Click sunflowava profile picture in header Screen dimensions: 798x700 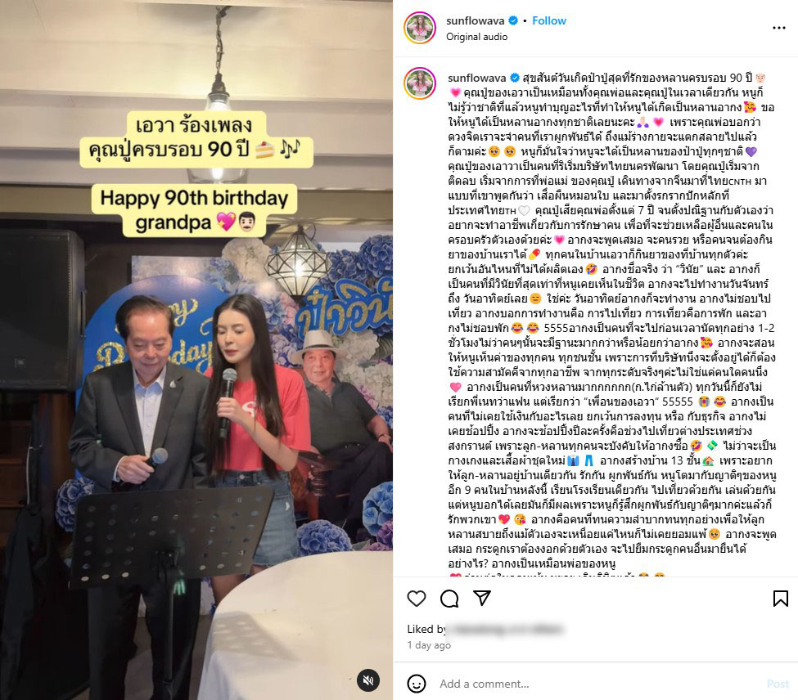click(x=420, y=28)
